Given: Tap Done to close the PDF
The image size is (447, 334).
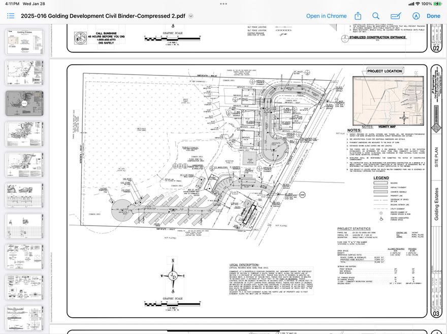Looking at the screenshot, I should click(433, 16).
